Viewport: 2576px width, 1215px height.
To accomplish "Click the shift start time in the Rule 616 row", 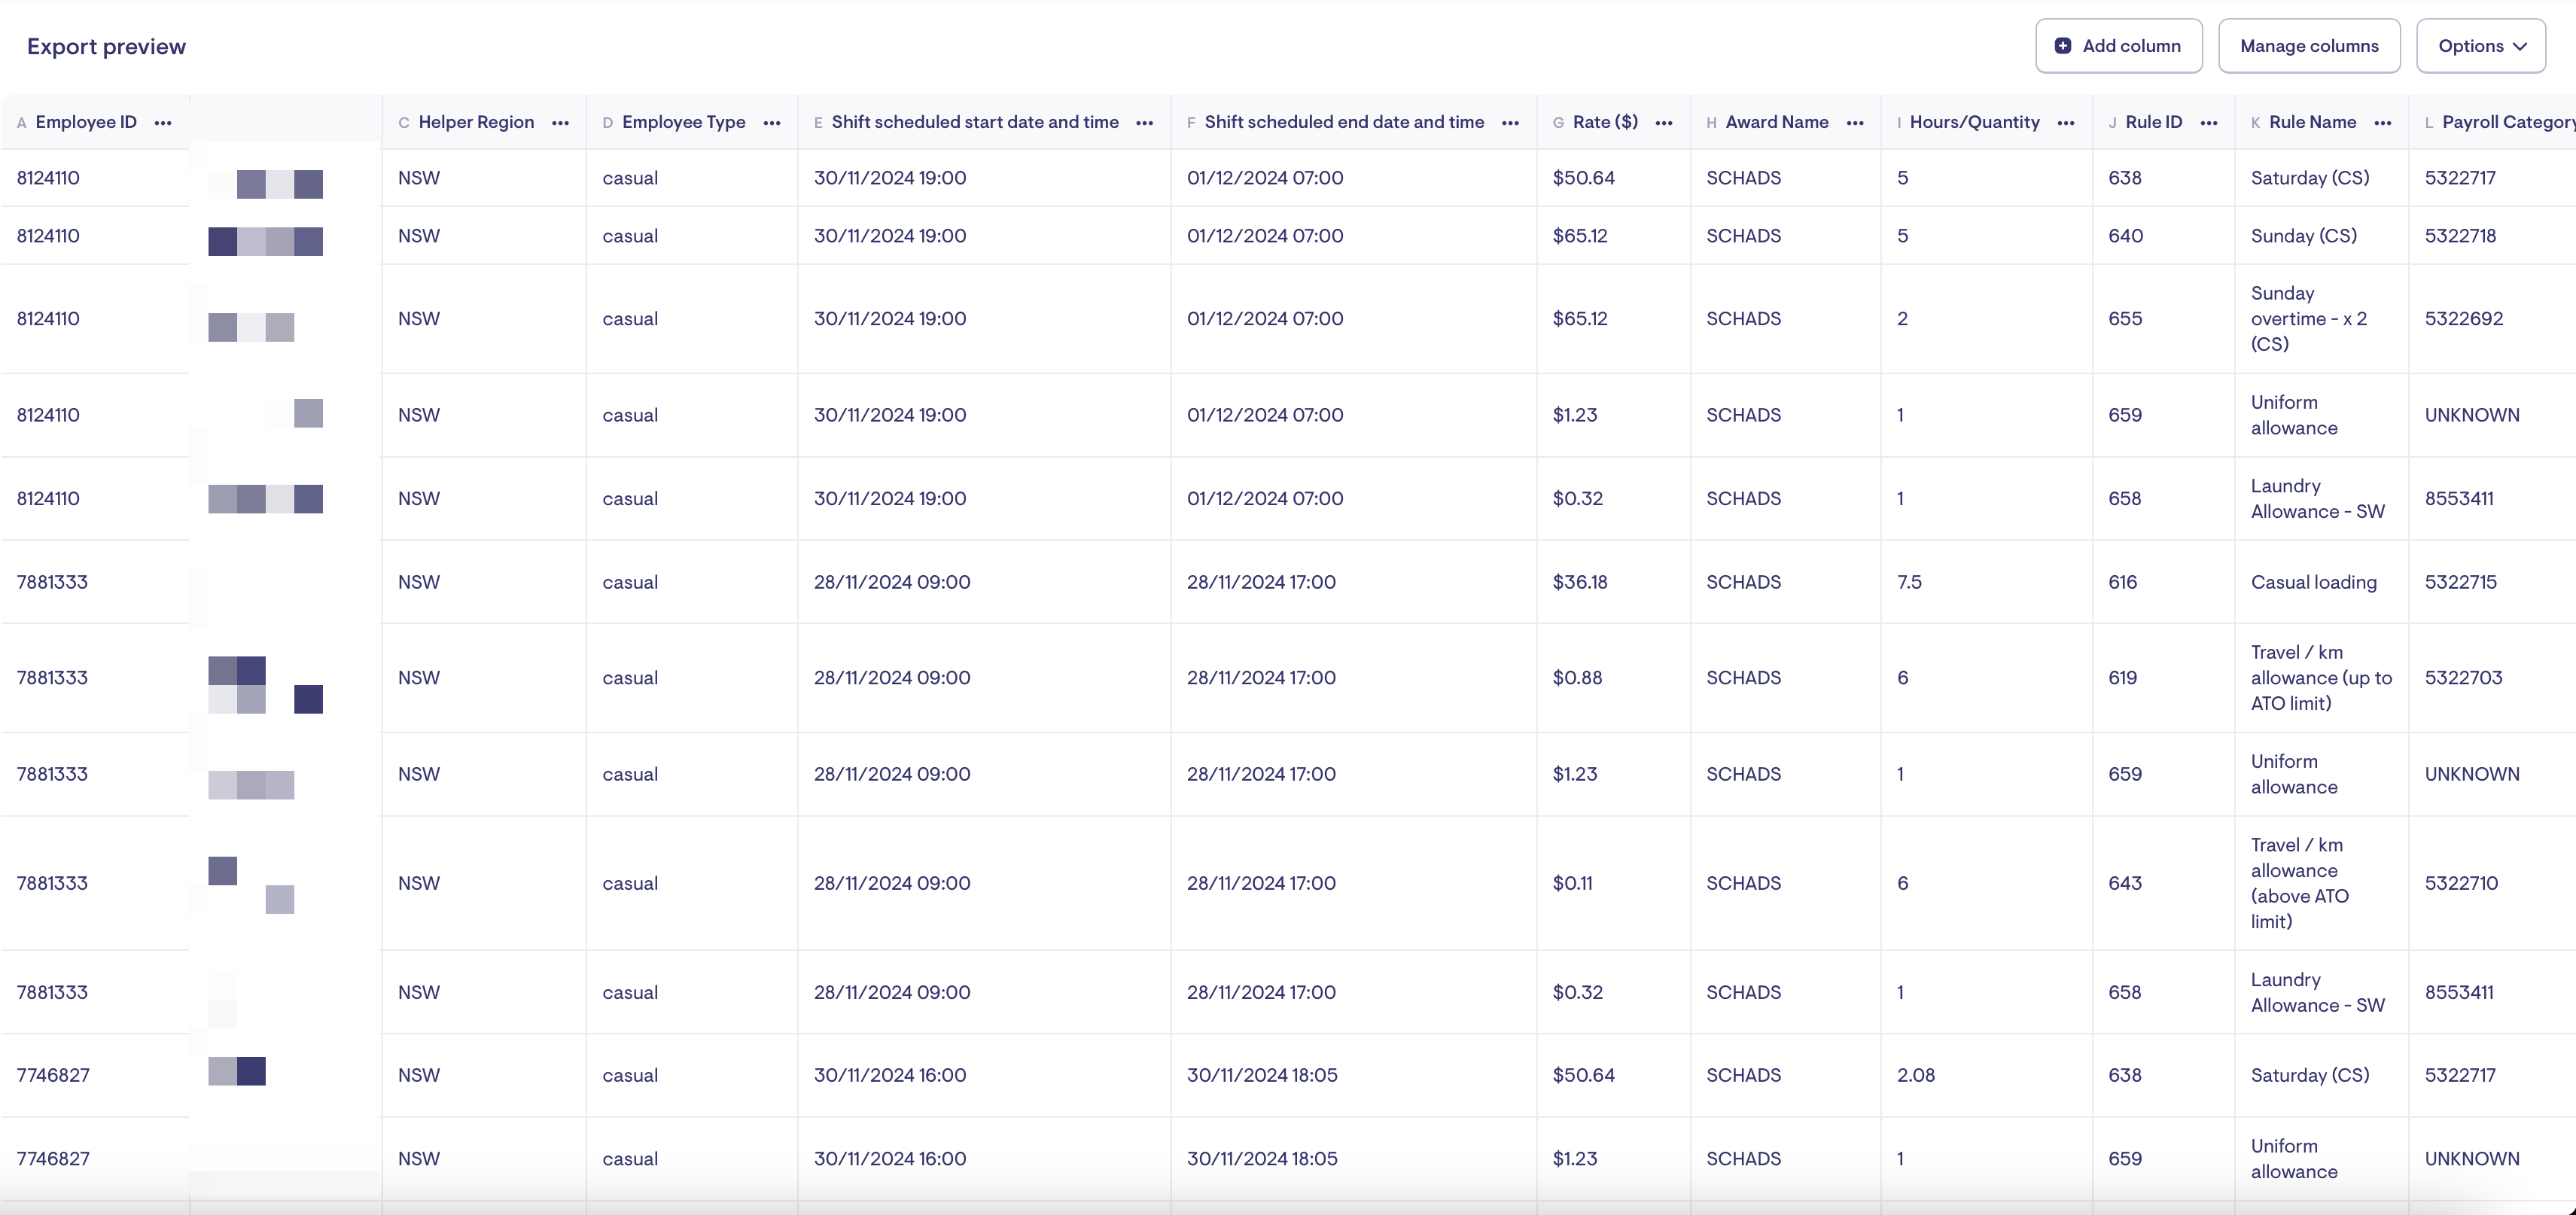I will point(892,582).
